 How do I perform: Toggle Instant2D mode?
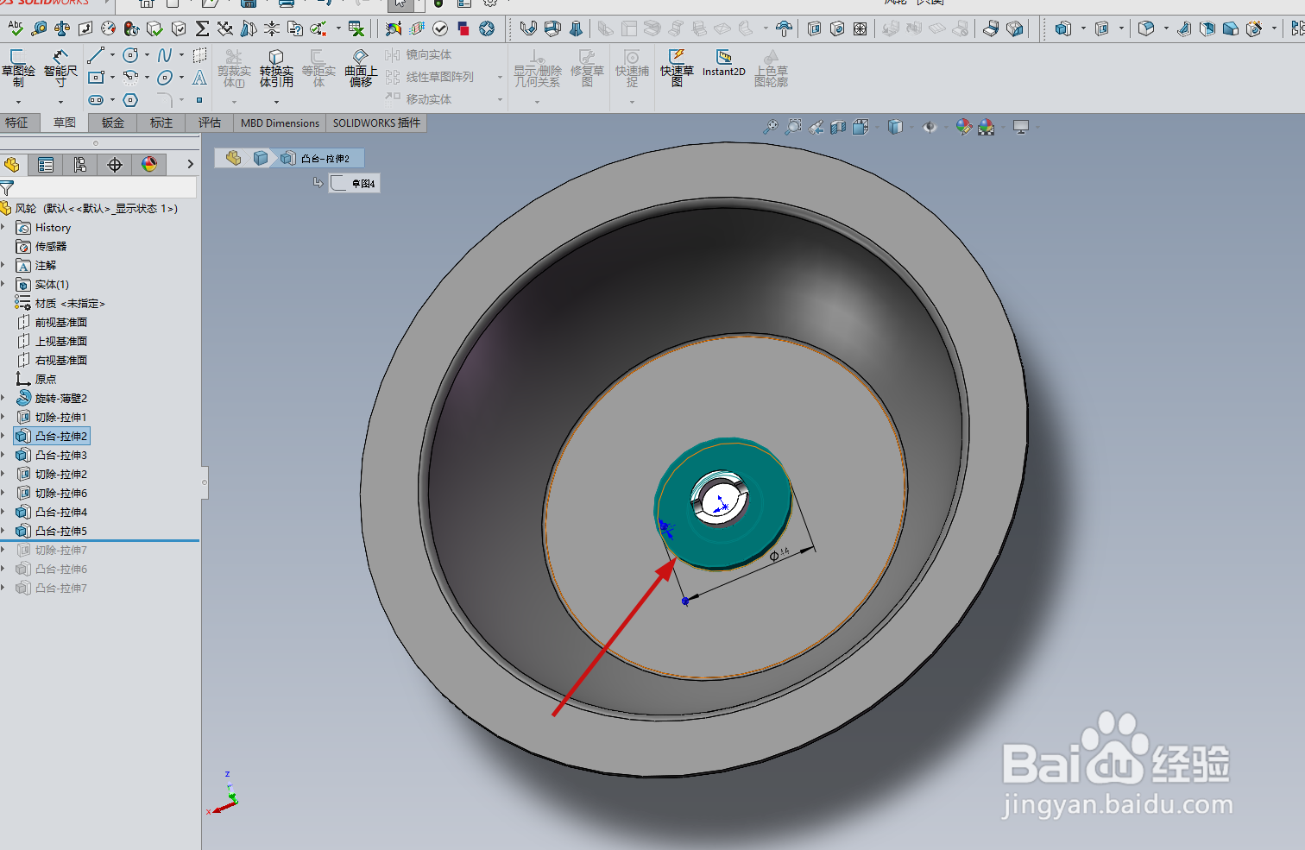[723, 64]
